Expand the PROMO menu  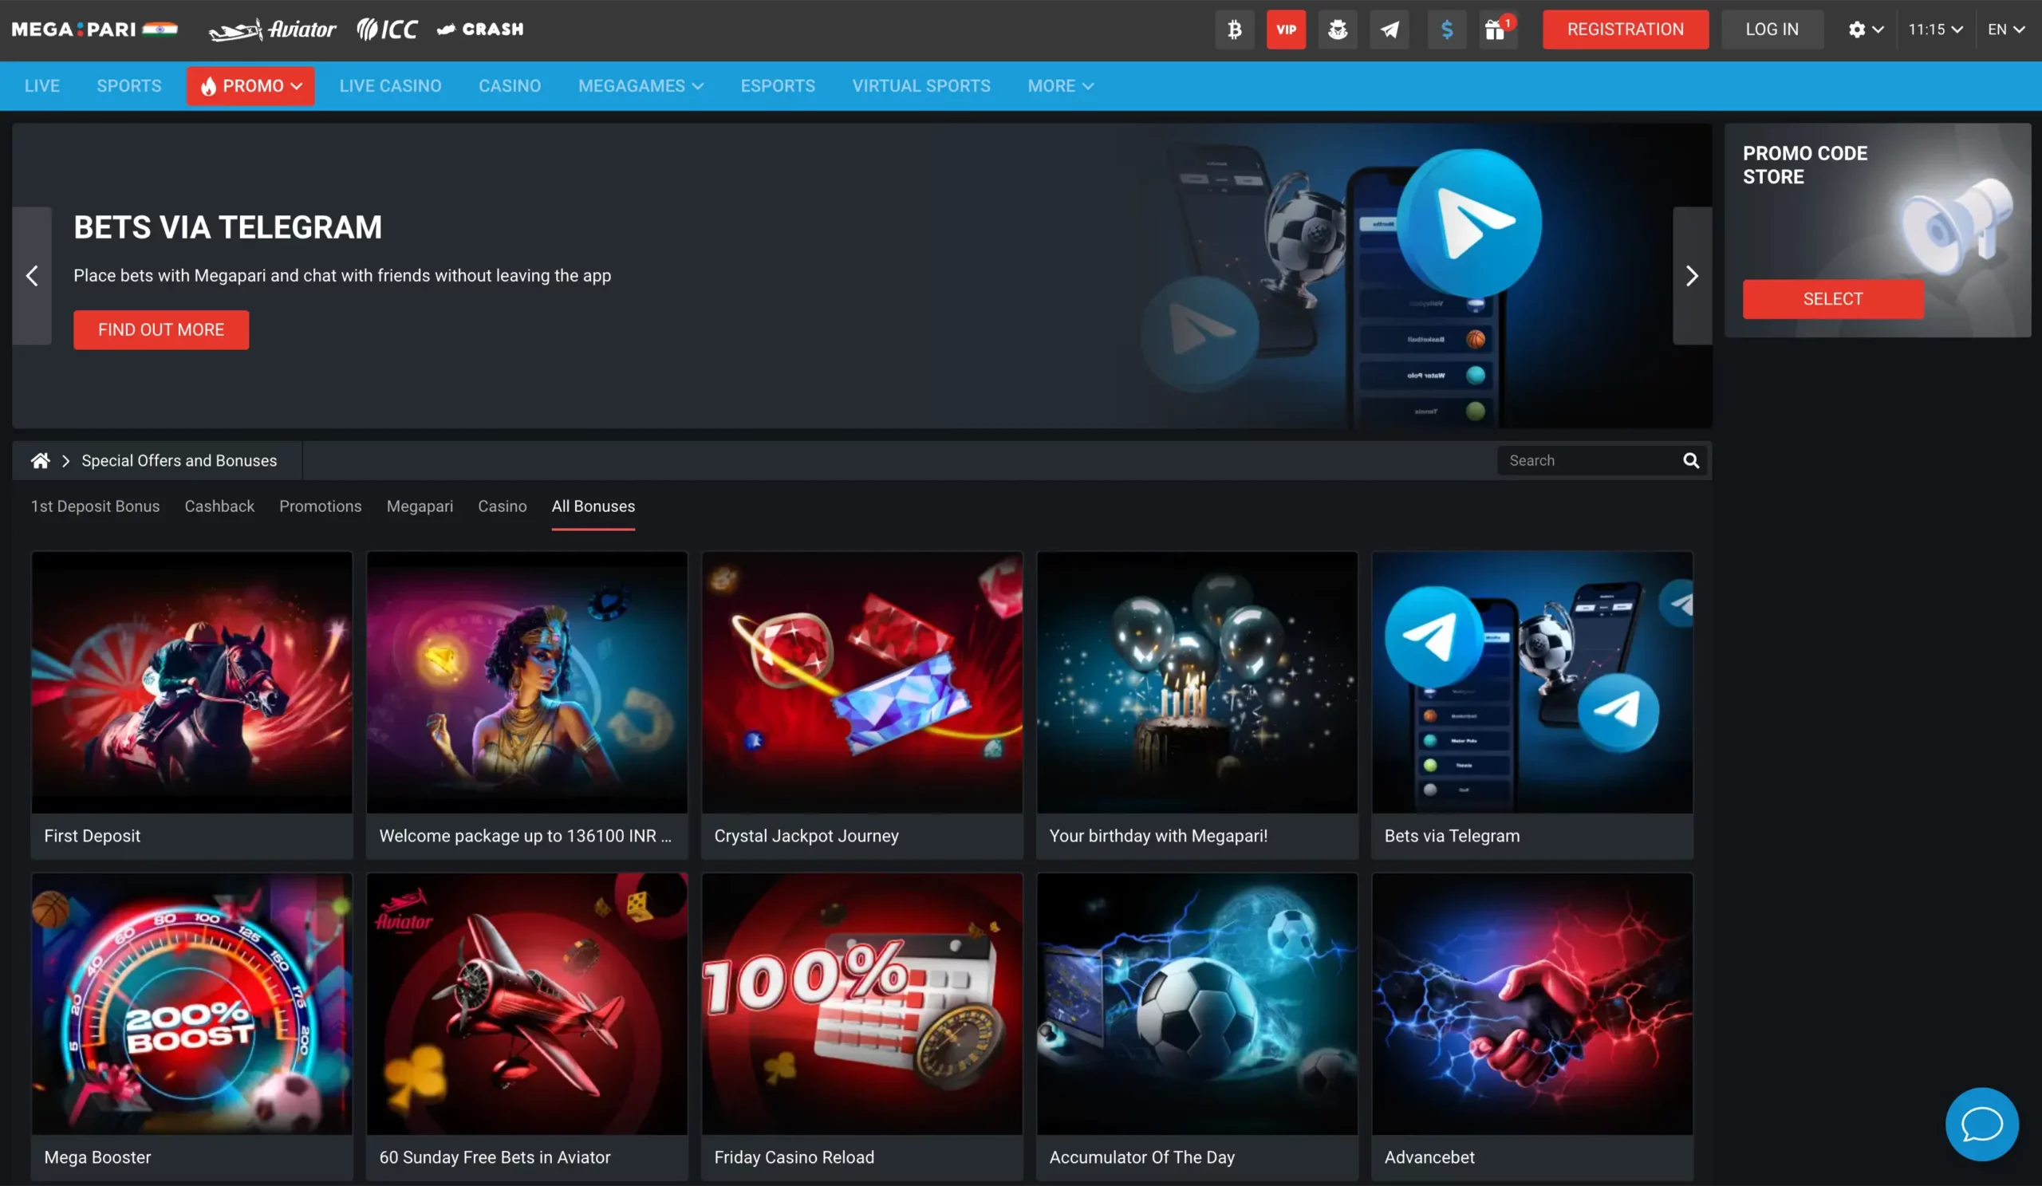pyautogui.click(x=250, y=86)
